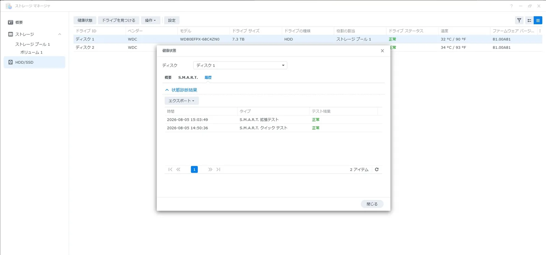
Task: Open the ディスク 1 disk selector dropdown
Action: [x=240, y=65]
